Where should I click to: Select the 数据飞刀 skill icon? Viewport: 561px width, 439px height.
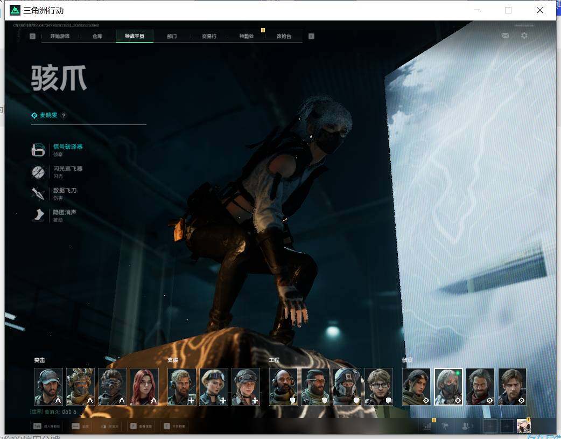[38, 193]
